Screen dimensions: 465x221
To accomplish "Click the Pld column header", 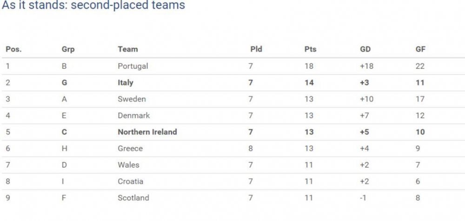I will (x=256, y=49).
